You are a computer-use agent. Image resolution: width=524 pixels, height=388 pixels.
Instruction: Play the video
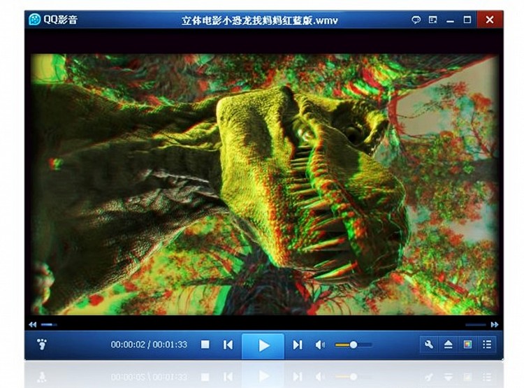tap(263, 345)
